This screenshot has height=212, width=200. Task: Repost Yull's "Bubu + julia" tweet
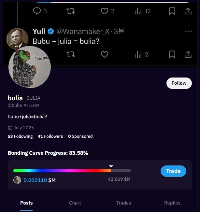pyautogui.click(x=71, y=54)
